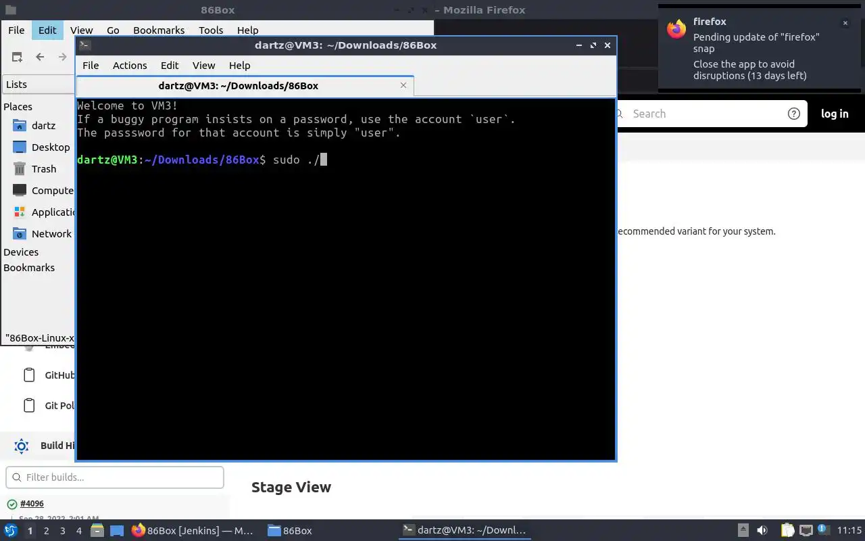Open the file manager Go menu
Screen dimensions: 865x541
(113, 30)
